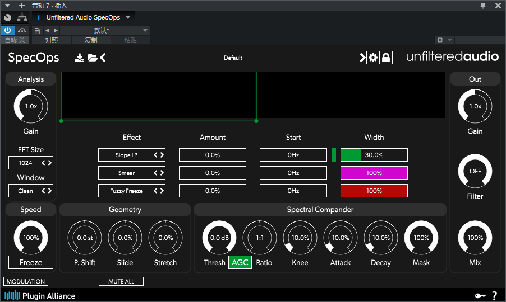Open the help question mark icon
This screenshot has width=506, height=302.
tap(494, 295)
